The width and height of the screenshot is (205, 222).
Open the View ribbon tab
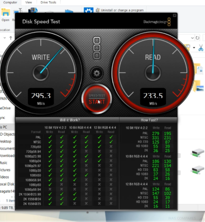pos(29,3)
